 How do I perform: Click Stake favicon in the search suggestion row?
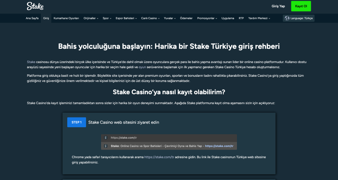[x=105, y=146]
